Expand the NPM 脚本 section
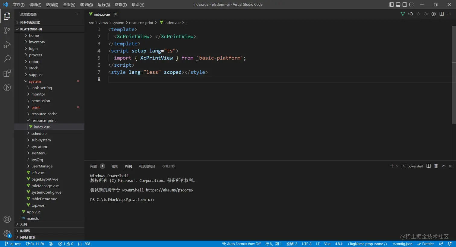 49,237
